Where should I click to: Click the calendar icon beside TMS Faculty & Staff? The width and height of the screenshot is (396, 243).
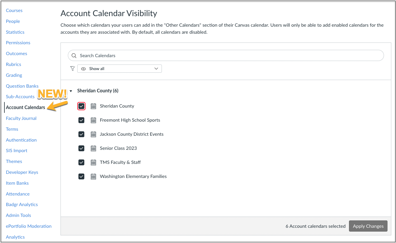[x=93, y=162]
